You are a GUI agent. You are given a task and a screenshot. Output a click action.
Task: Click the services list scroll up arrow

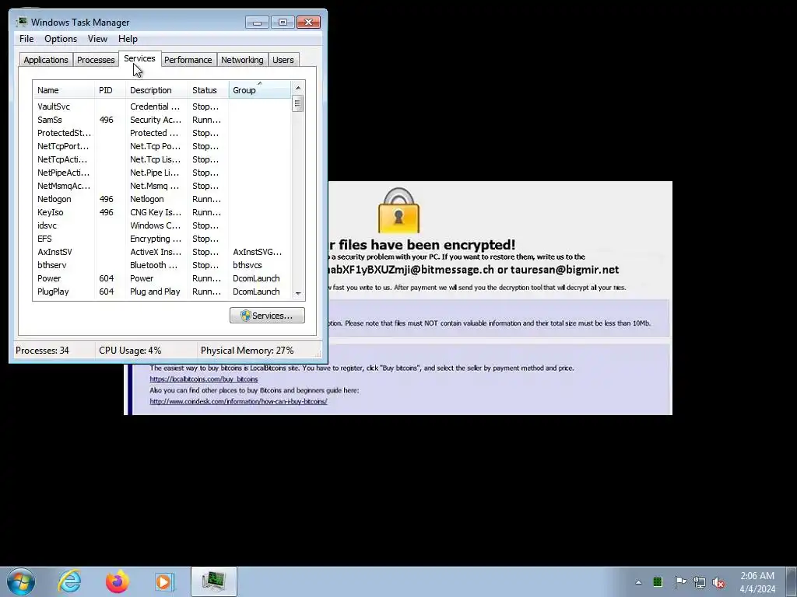pos(298,88)
